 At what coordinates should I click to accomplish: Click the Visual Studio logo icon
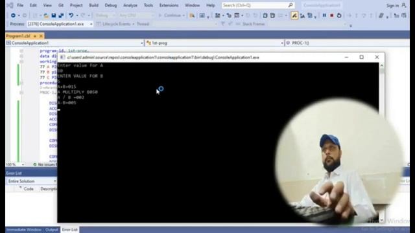coord(10,5)
